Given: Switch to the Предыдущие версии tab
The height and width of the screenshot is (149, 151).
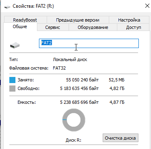Looking at the screenshot, I should (x=78, y=20).
